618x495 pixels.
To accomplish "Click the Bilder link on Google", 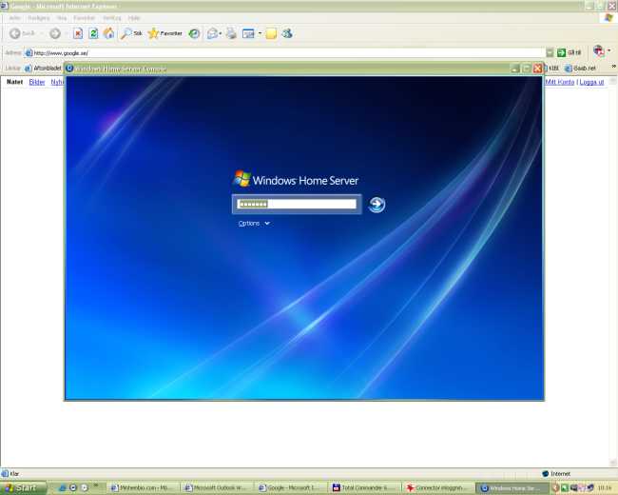I will coord(37,82).
